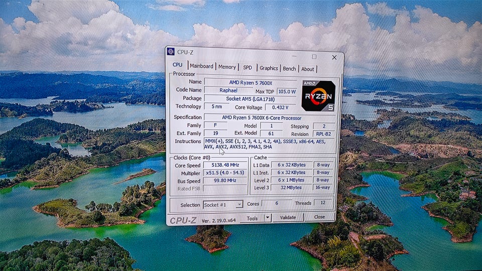Close CPU-Z with the title bar X
482x271 pixels.
click(x=334, y=57)
